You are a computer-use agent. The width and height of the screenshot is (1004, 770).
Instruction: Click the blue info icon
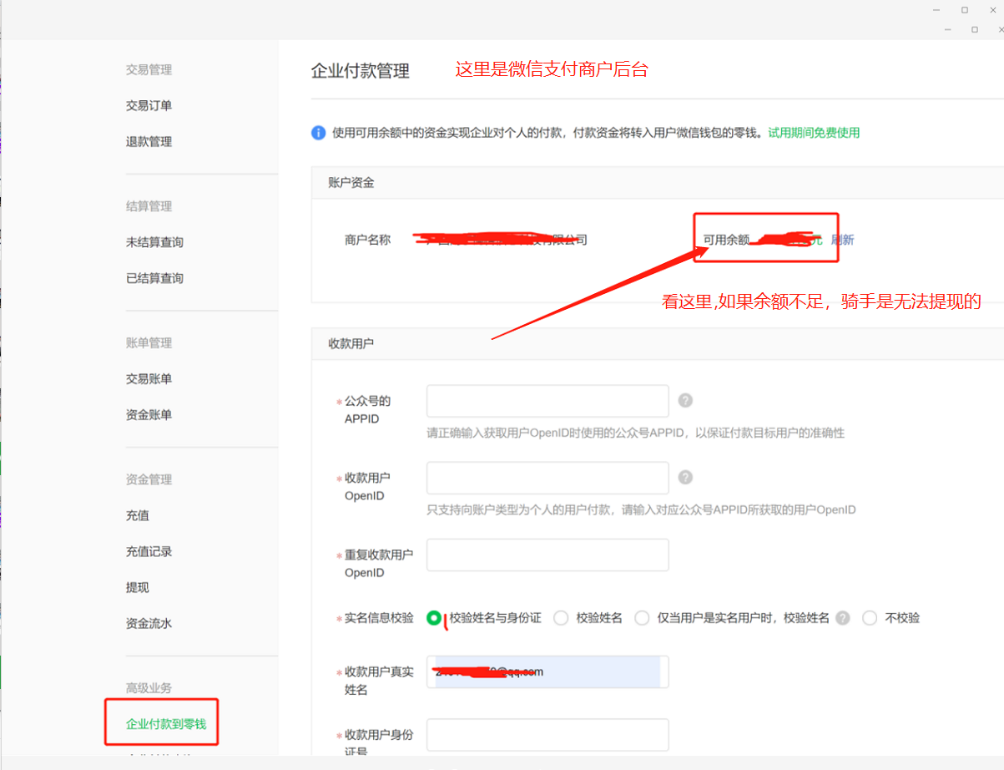(x=318, y=132)
